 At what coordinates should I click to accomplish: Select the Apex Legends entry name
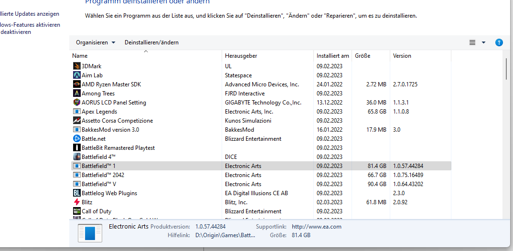click(99, 112)
